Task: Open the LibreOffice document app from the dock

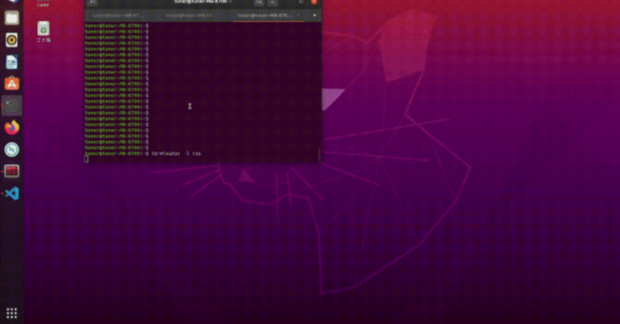Action: click(x=11, y=62)
